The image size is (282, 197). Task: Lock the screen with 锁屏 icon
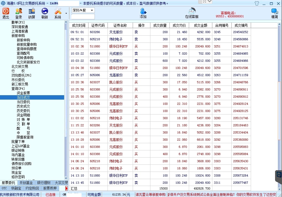[x=32, y=13]
